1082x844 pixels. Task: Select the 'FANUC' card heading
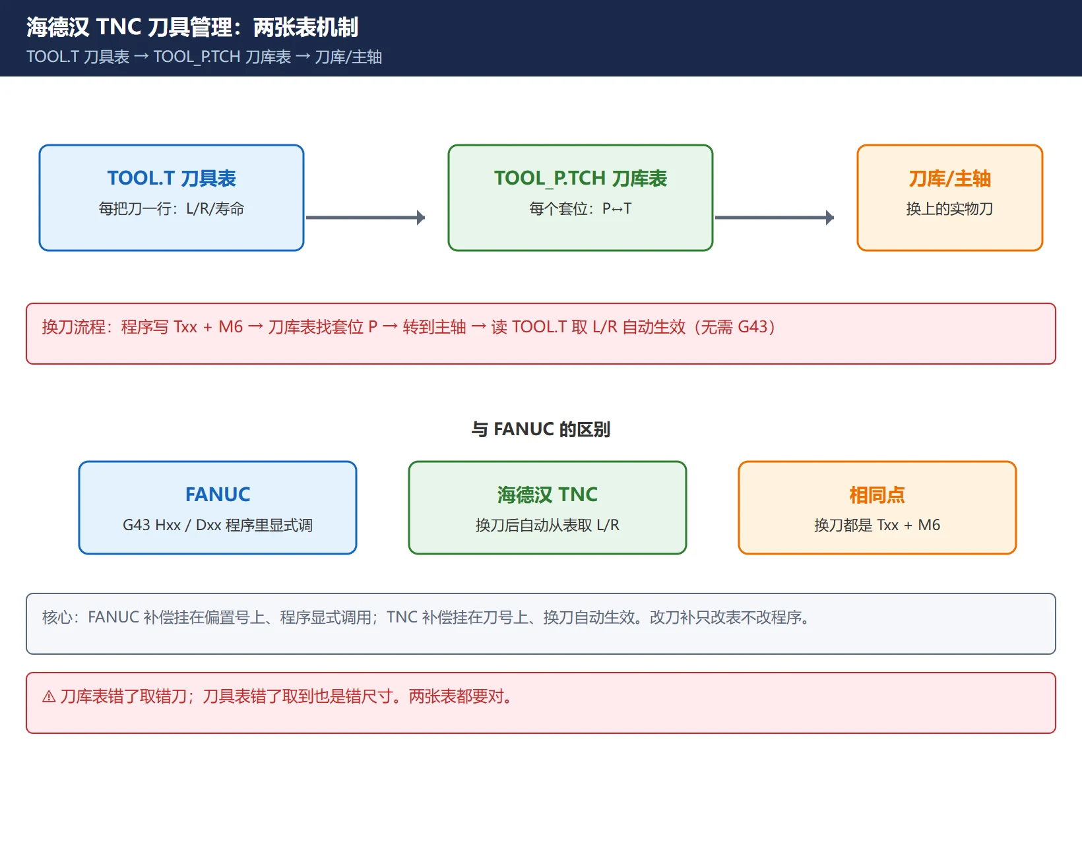[x=218, y=495]
